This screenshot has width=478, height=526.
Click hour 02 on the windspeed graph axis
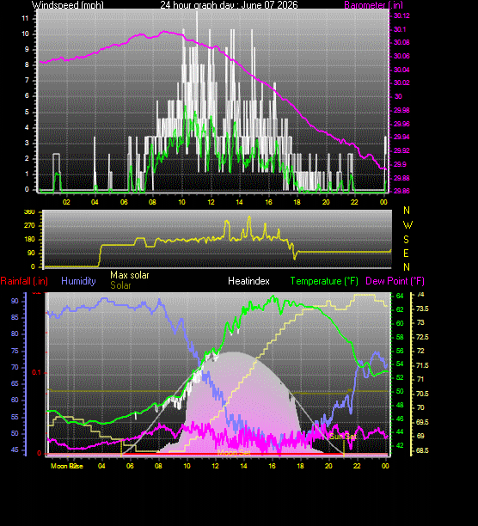coord(66,202)
